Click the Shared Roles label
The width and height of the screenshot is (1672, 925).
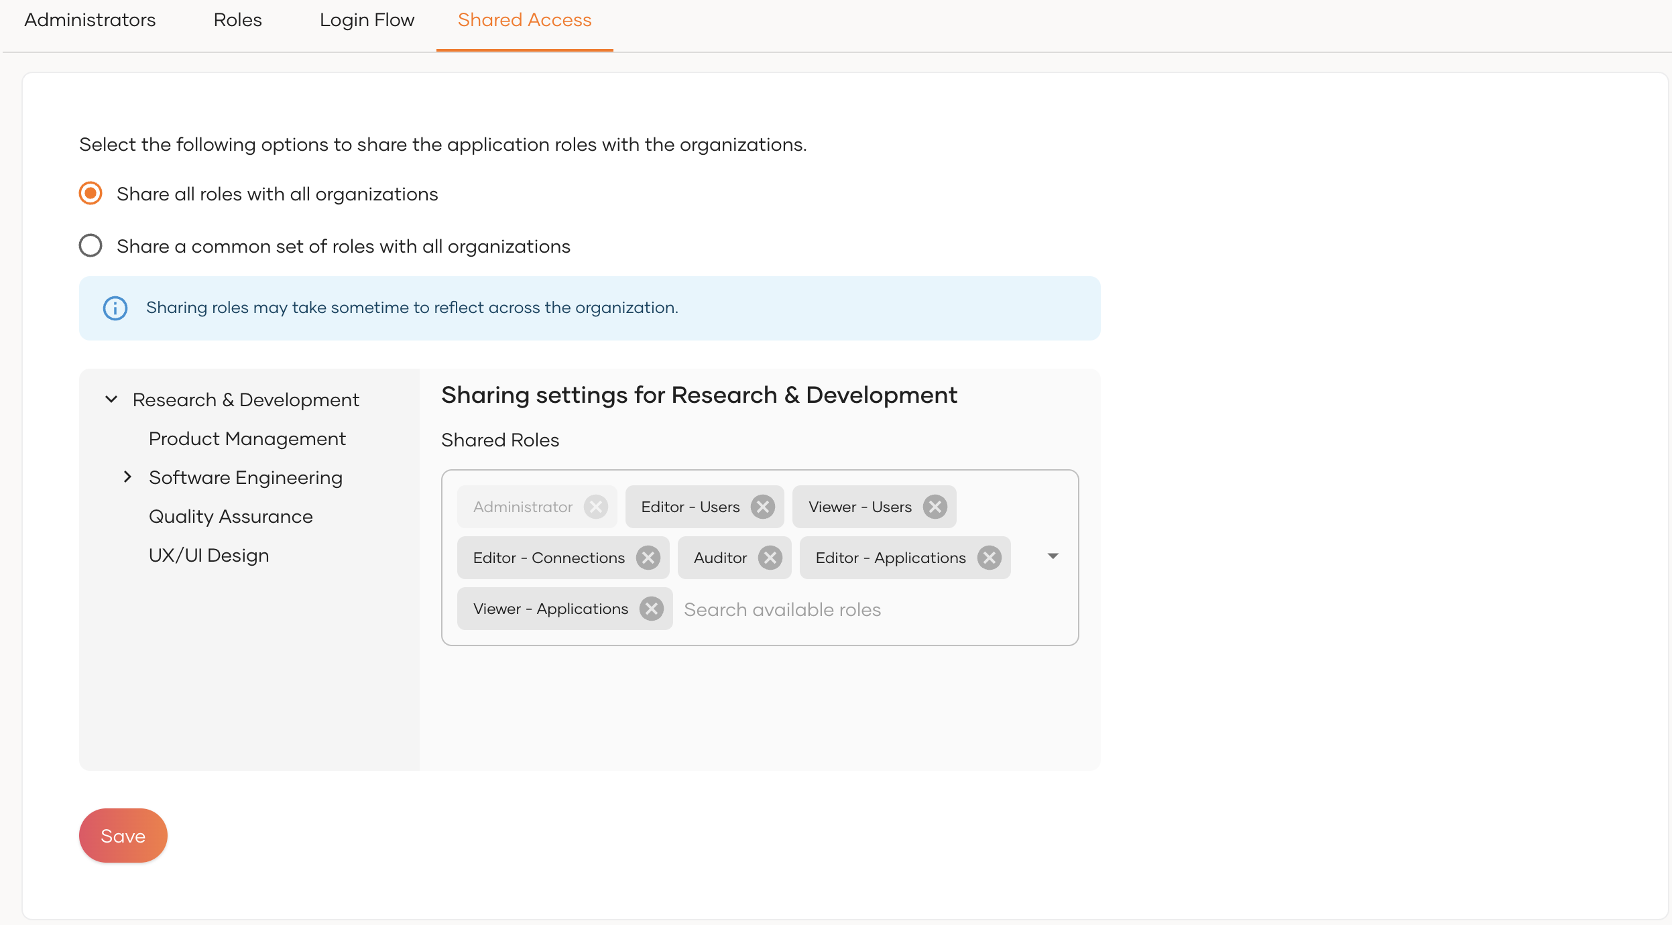pos(500,440)
